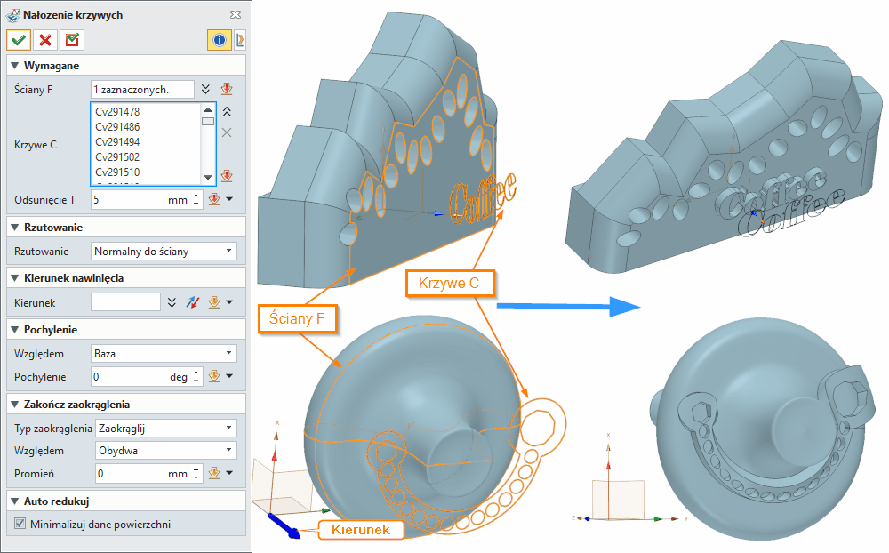
Task: Click the Nałożenie krzywych title bar icon
Action: 12,14
